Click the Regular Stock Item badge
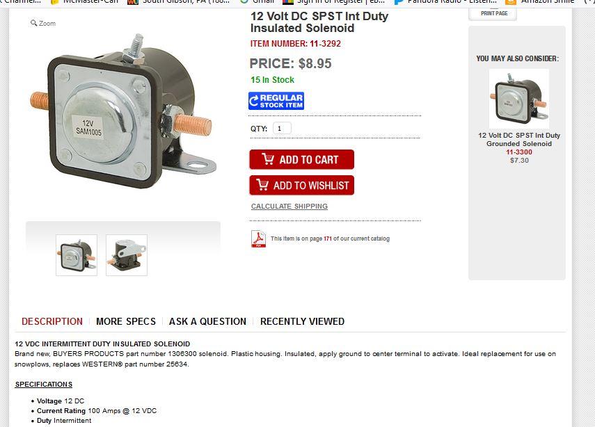This screenshot has width=595, height=427. (x=276, y=101)
